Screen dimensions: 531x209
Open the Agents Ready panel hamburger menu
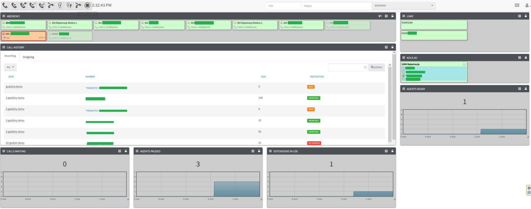[404, 89]
